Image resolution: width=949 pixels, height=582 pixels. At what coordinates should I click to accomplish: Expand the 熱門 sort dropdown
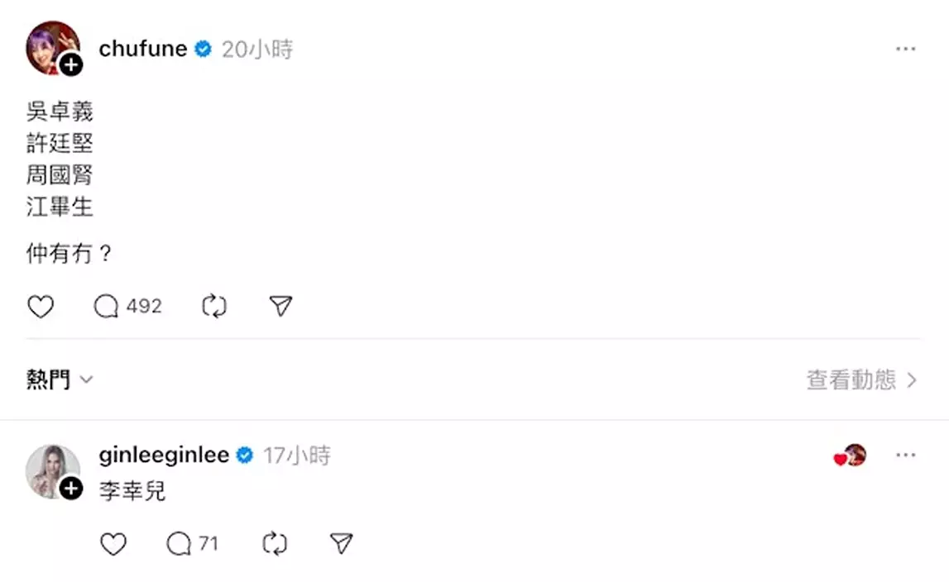pyautogui.click(x=60, y=379)
